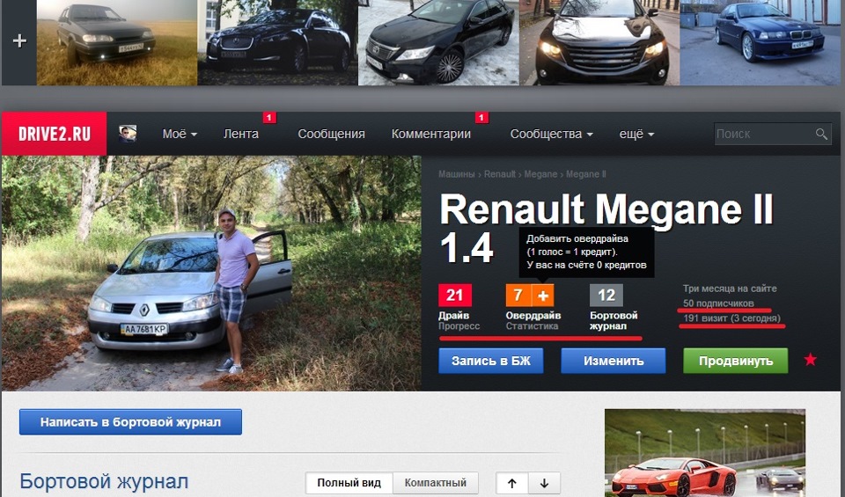Open the Megane breadcrumb link

point(540,174)
